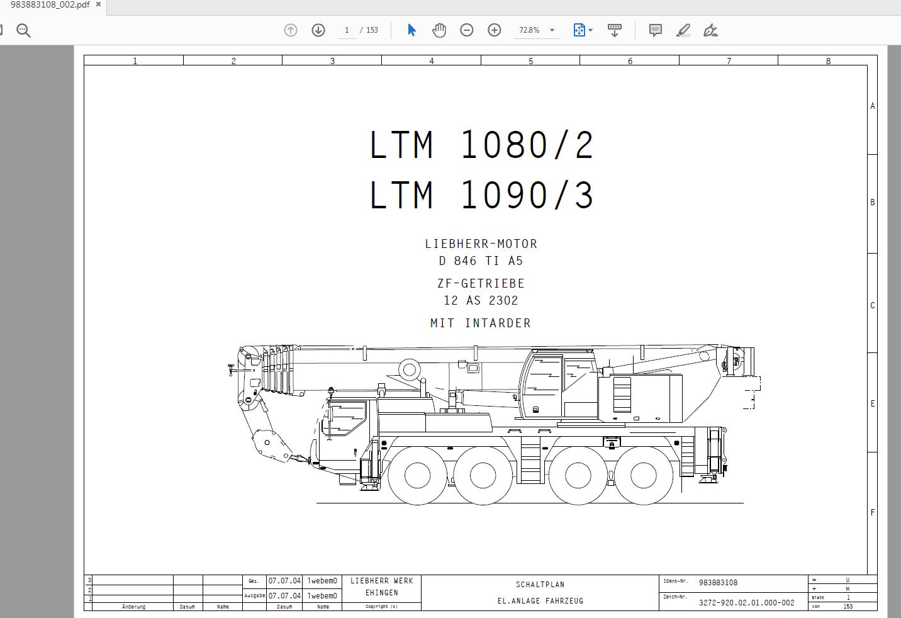Click the current page number field
901x618 pixels.
point(347,30)
